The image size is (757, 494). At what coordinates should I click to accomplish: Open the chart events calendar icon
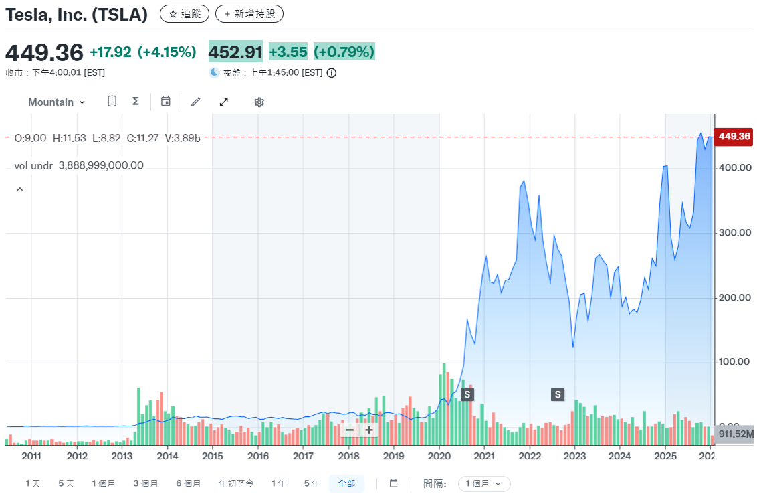point(166,102)
